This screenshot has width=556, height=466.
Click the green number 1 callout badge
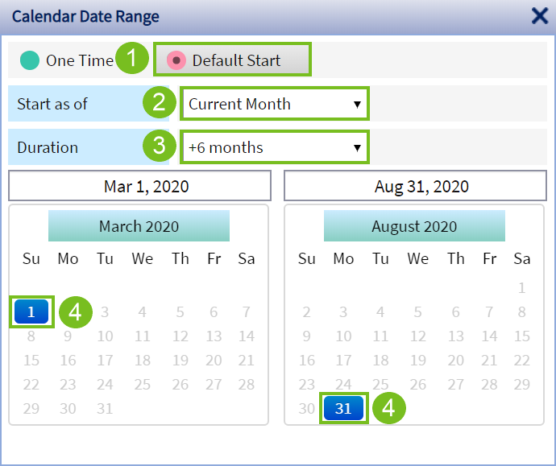[x=131, y=60]
